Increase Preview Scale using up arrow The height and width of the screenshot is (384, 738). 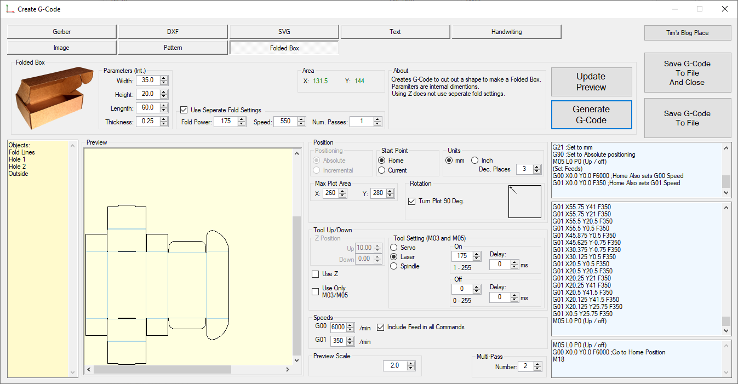[x=411, y=363]
